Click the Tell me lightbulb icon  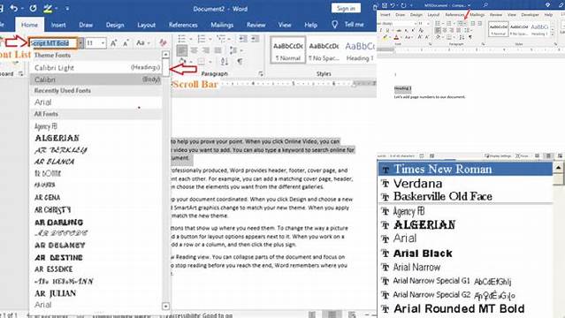point(335,24)
